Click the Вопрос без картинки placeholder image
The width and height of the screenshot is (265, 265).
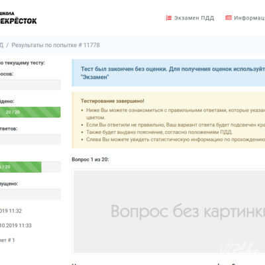[169, 211]
